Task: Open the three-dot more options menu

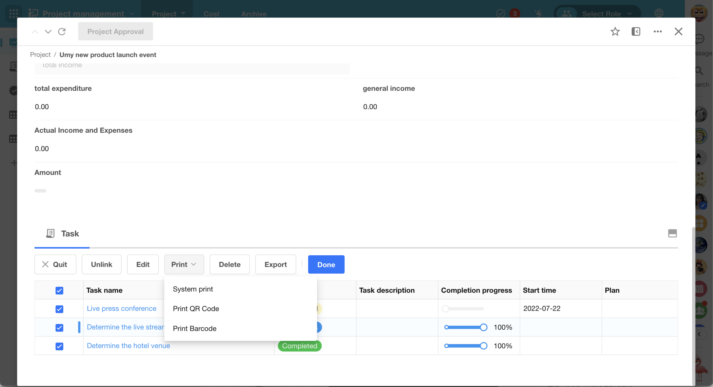Action: click(658, 31)
